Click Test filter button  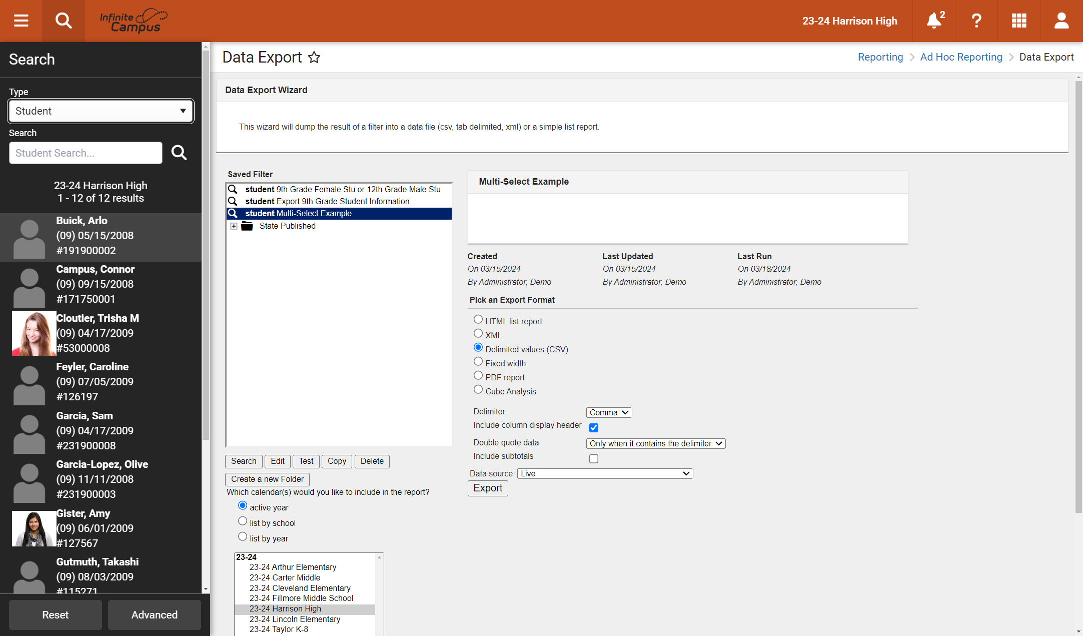coord(306,461)
